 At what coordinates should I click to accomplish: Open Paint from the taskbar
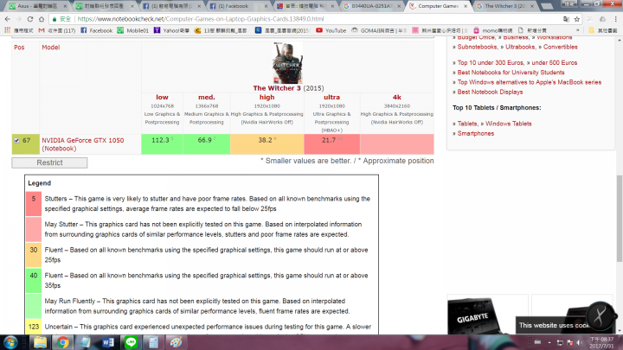(x=176, y=342)
